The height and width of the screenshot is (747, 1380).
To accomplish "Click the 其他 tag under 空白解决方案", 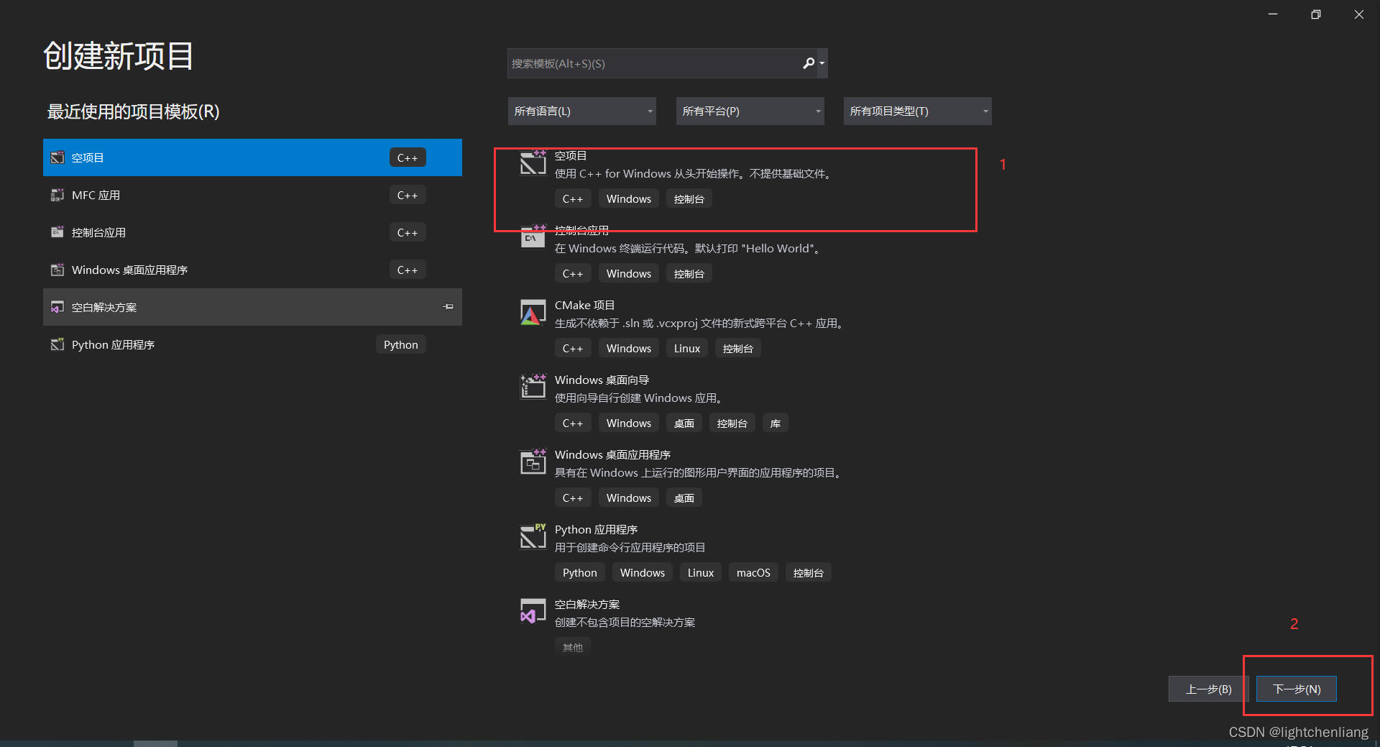I will pos(573,647).
